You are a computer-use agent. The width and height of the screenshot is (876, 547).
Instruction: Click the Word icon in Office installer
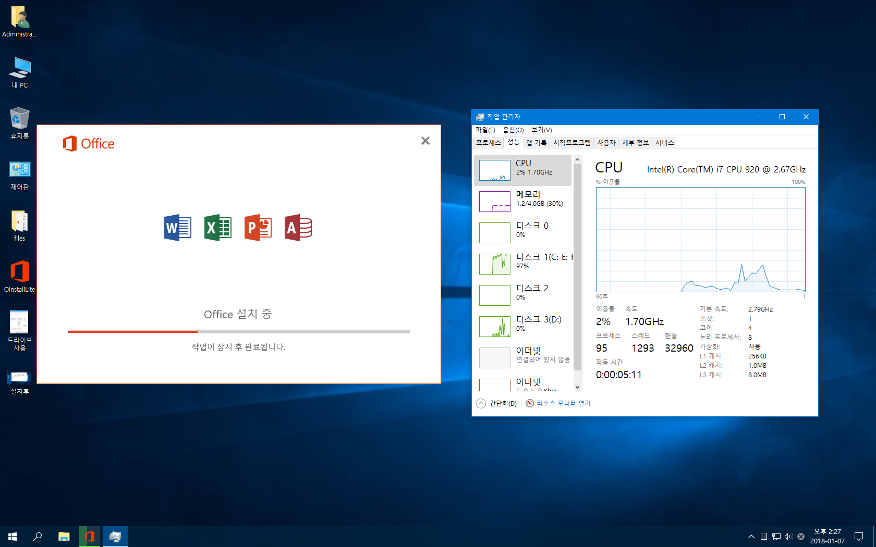(178, 228)
